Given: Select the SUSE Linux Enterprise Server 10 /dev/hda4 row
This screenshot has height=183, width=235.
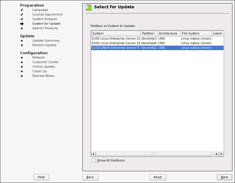Looking at the screenshot, I should click(x=157, y=43).
